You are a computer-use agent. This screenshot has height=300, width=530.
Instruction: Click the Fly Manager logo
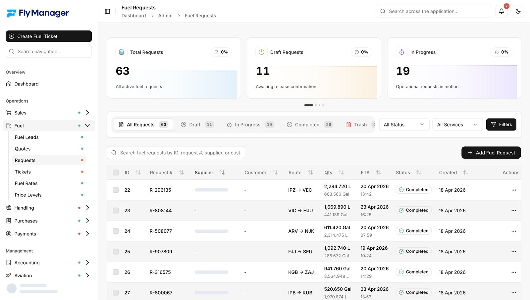click(x=37, y=13)
